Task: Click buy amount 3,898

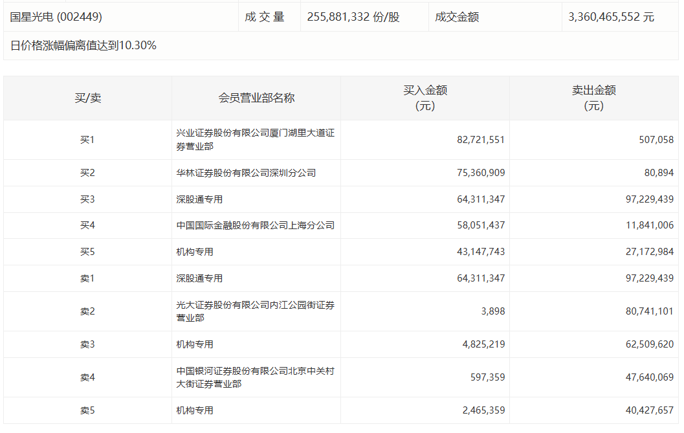Action: click(493, 312)
